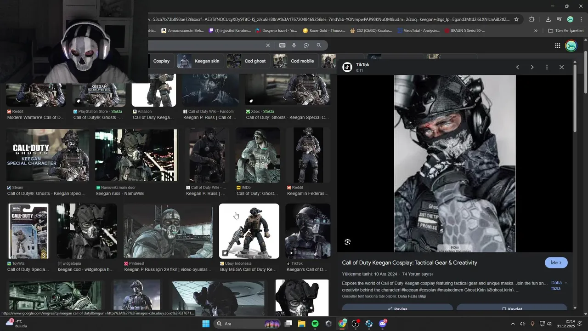The image size is (588, 331).
Task: Clear the Google search box with X
Action: point(268,46)
